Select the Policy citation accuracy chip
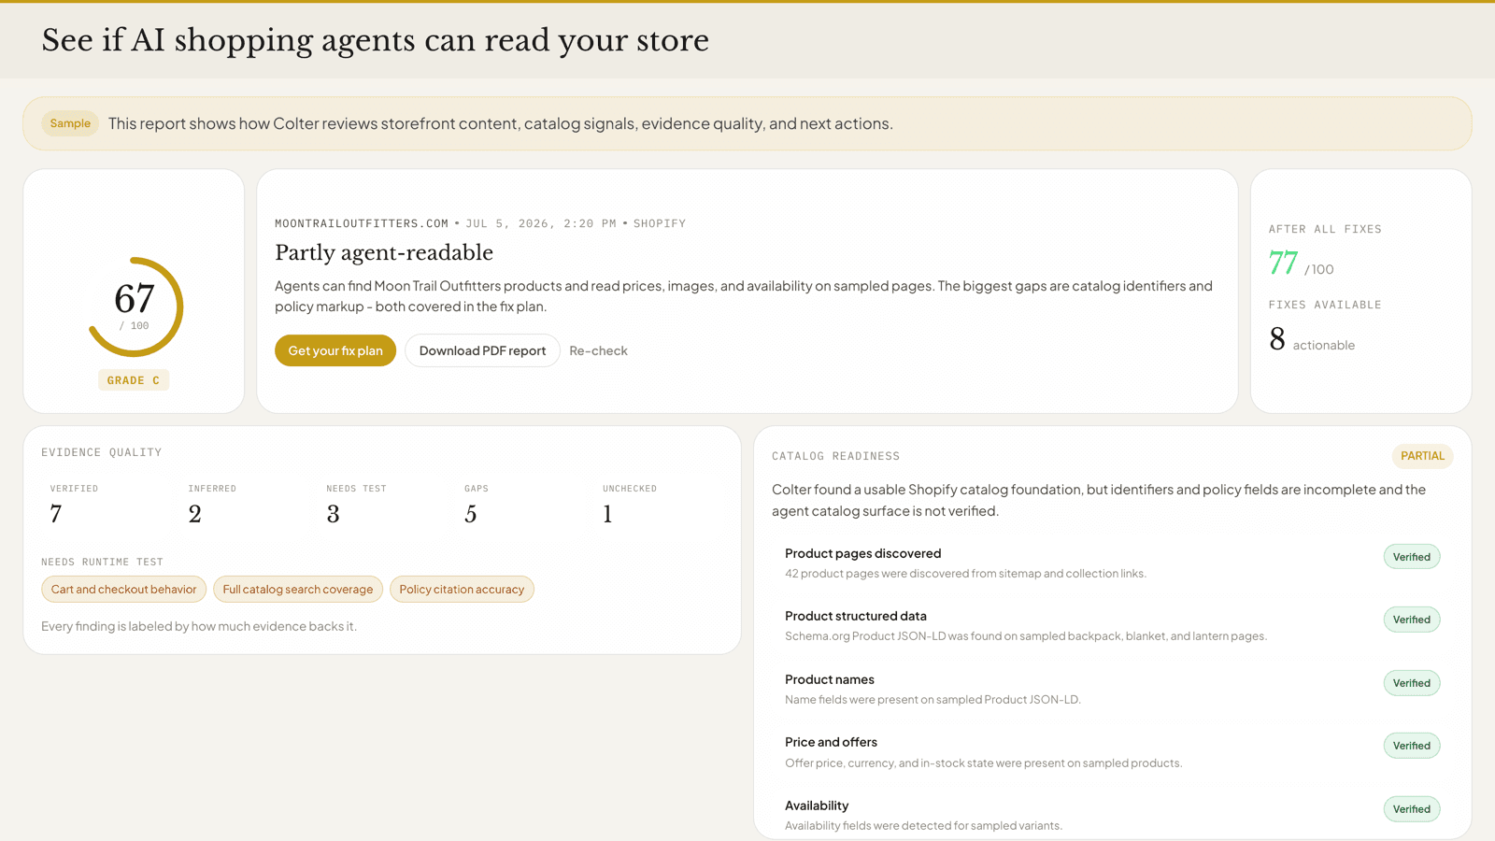 click(462, 590)
